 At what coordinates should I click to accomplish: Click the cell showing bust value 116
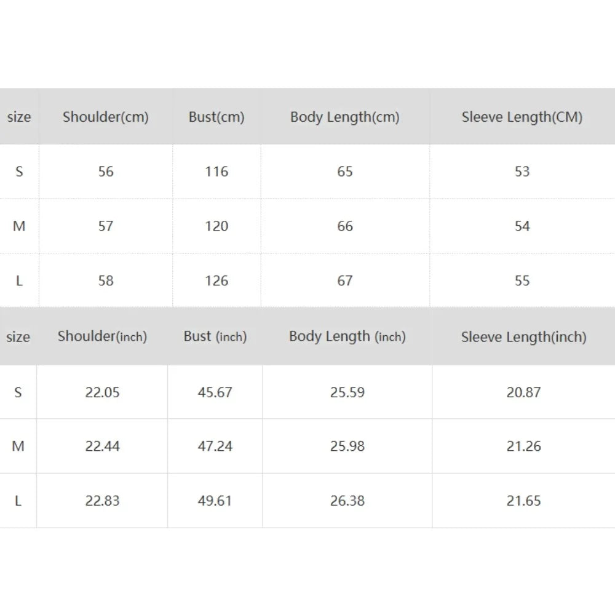[216, 172]
